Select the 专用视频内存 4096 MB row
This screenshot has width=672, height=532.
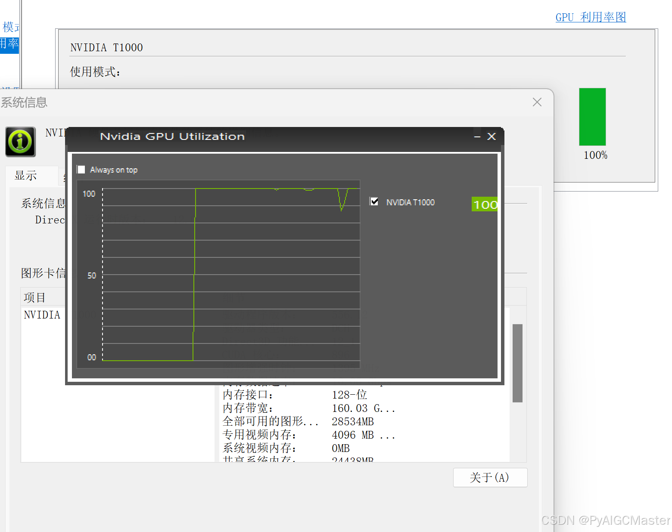(309, 435)
